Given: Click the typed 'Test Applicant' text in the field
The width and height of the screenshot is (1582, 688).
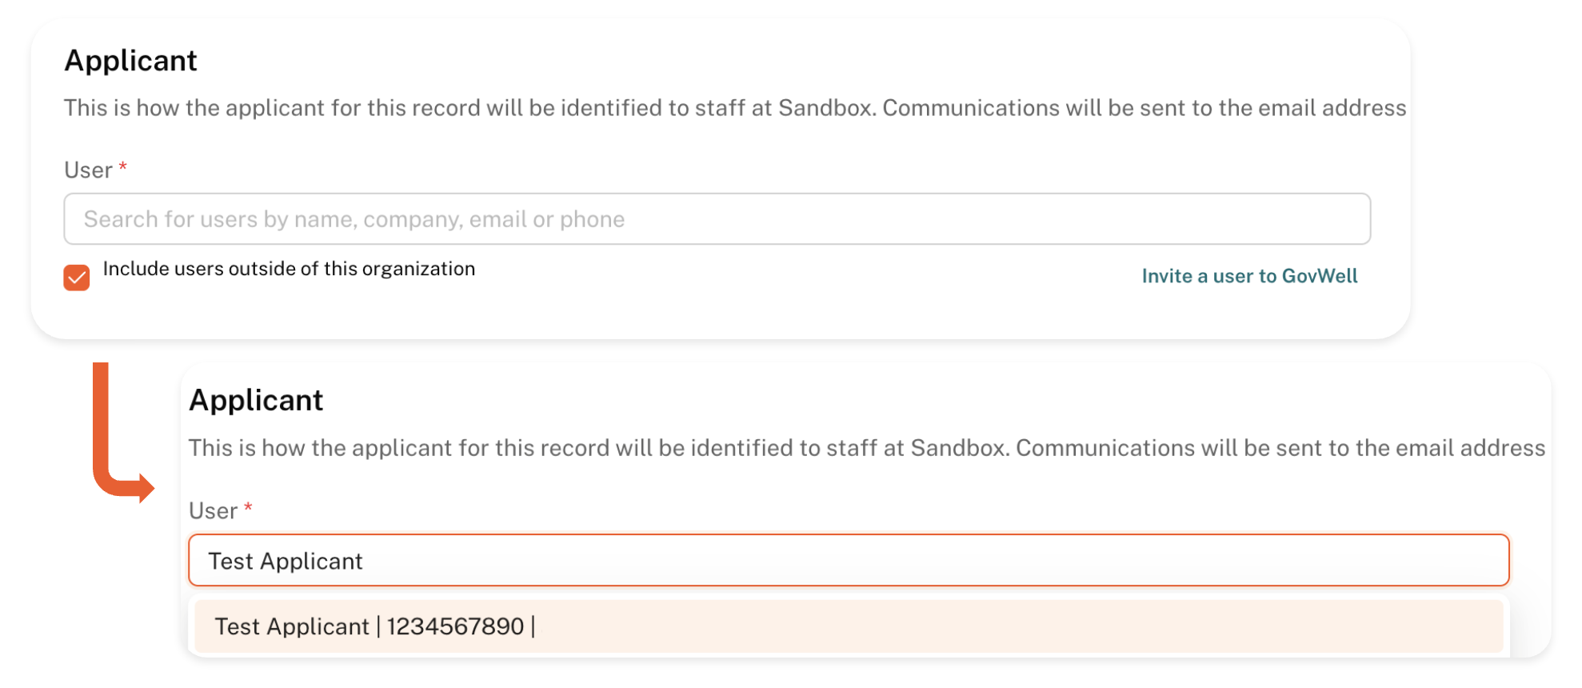Looking at the screenshot, I should click(286, 562).
